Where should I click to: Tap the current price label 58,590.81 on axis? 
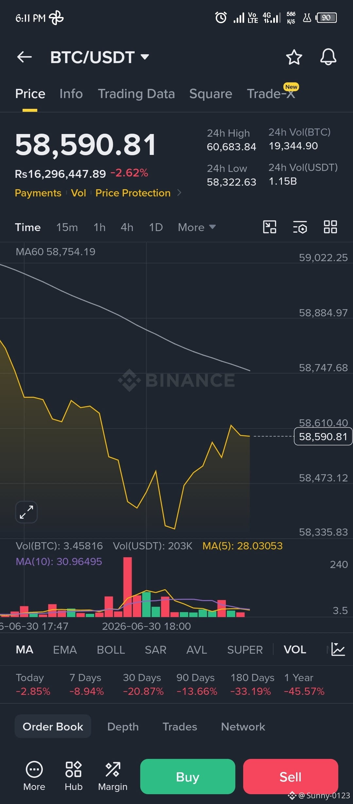tap(323, 437)
